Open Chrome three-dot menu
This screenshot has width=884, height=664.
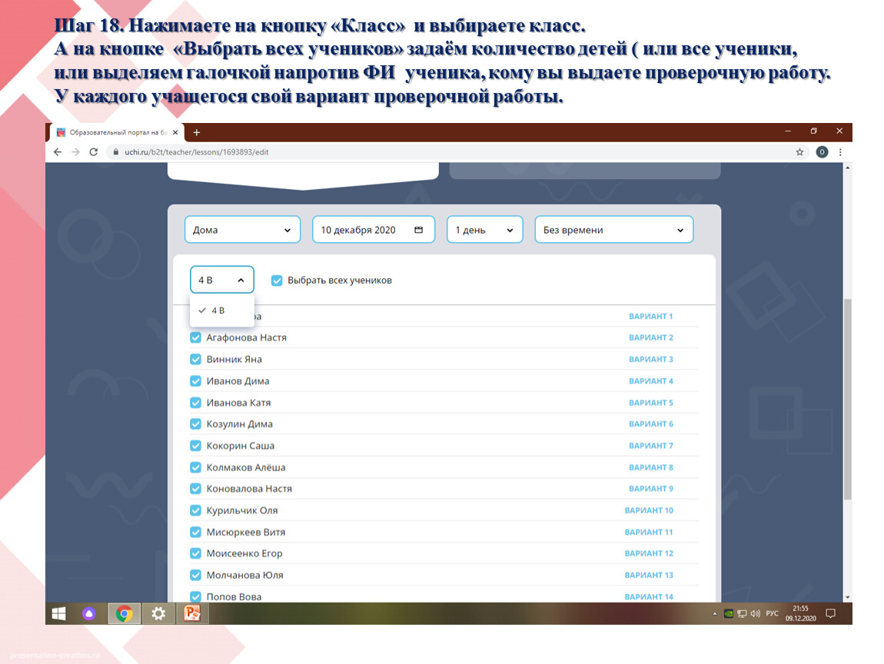[840, 152]
